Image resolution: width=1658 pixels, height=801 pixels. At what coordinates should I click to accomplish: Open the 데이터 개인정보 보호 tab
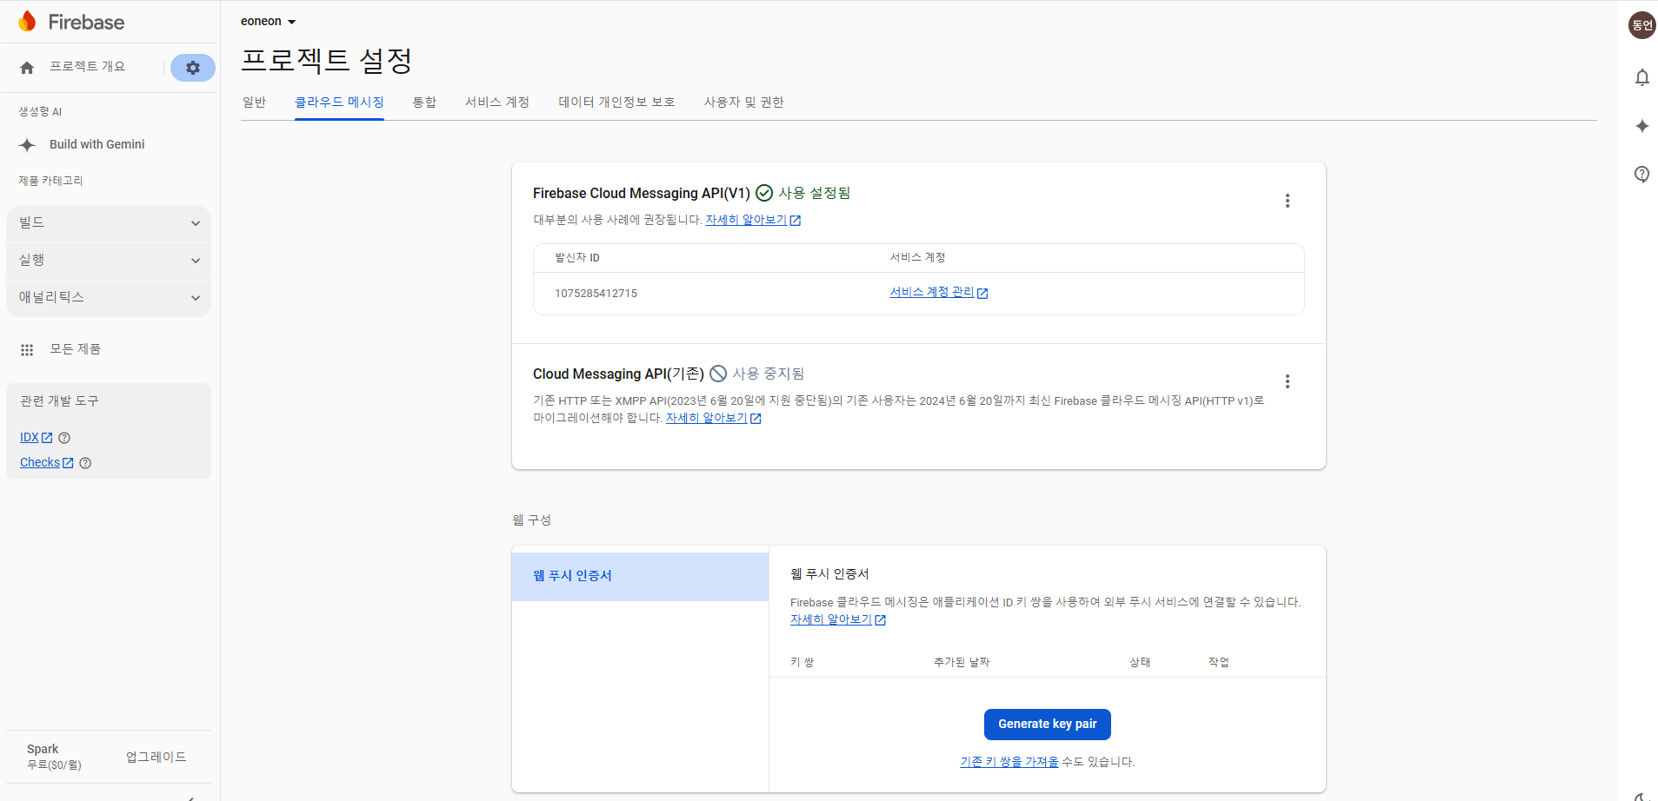[616, 103]
